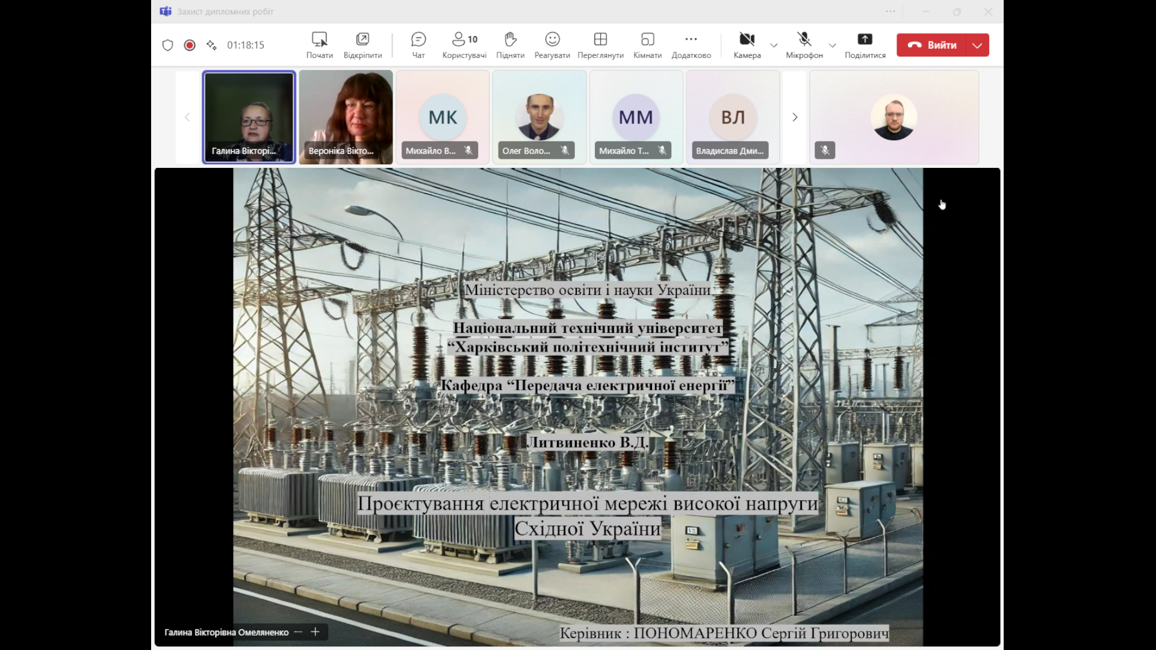Expand camera options dropdown arrow
Screen dimensions: 1156x650
pos(774,46)
